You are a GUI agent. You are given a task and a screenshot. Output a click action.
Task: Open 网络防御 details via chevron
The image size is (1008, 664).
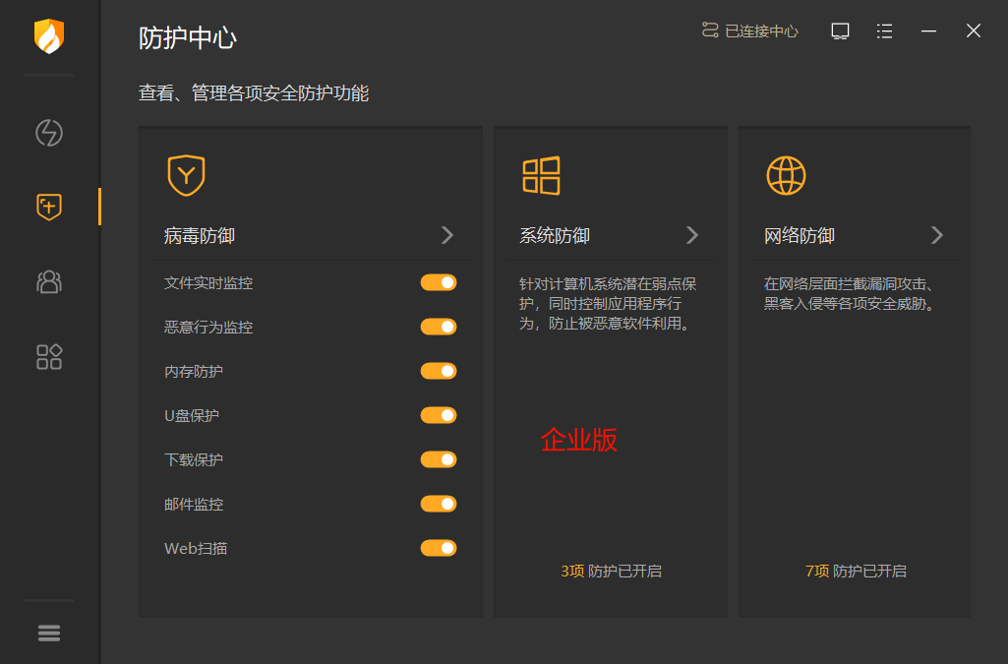pyautogui.click(x=937, y=235)
